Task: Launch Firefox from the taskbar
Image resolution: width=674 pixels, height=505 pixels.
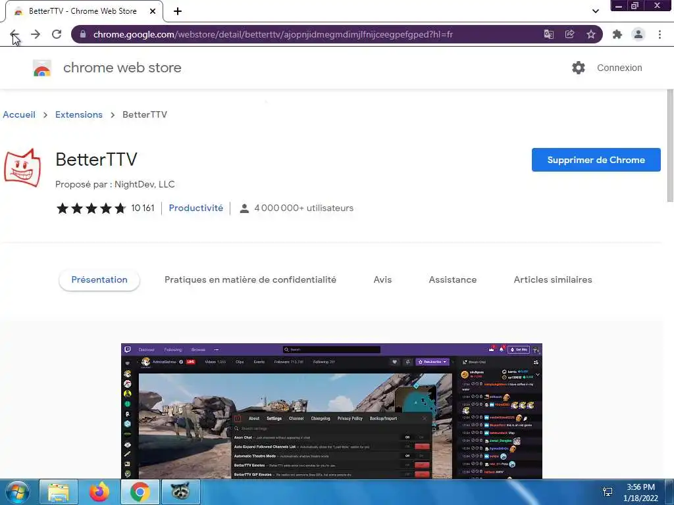Action: click(99, 492)
